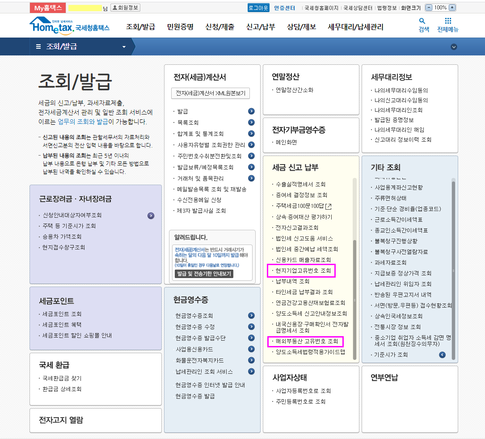This screenshot has height=439, width=485.
Task: Open the 민원증명 top menu
Action: [180, 27]
